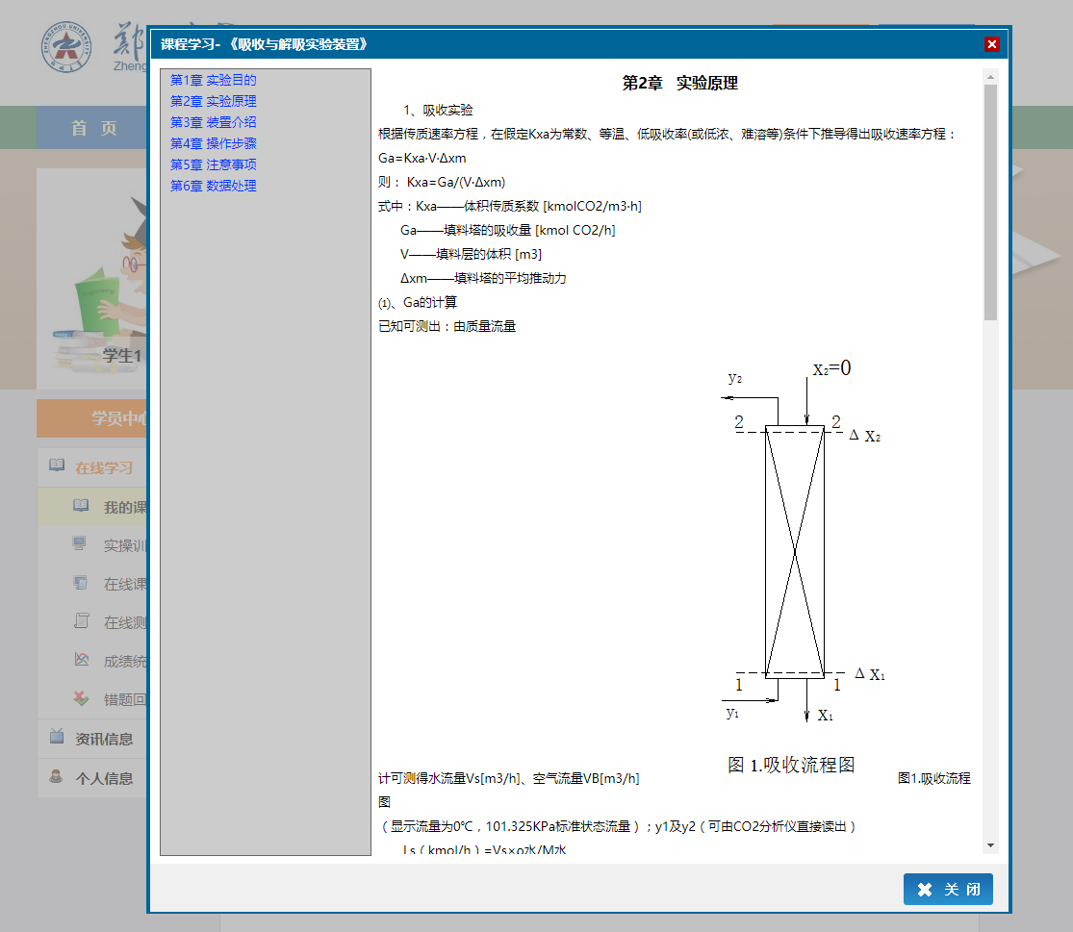1073x932 pixels.
Task: Click the content scrollbar up arrow
Action: [990, 76]
